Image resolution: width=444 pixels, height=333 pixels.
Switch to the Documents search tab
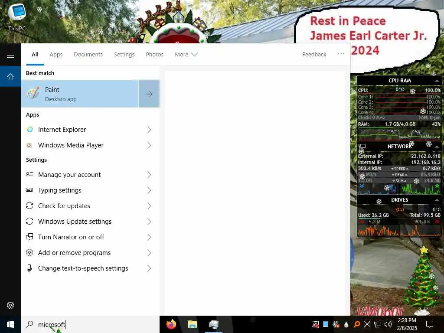pos(88,54)
